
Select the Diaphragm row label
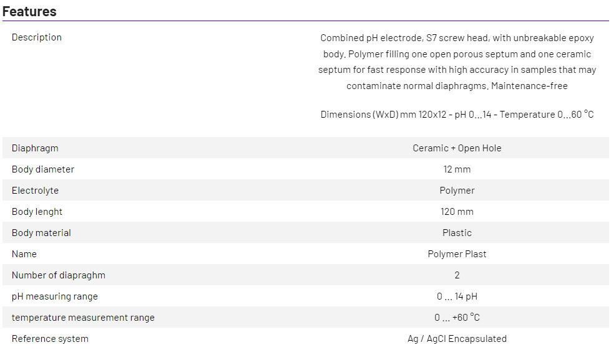(x=35, y=148)
